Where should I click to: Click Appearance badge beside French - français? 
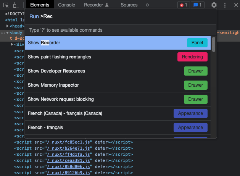190,128
